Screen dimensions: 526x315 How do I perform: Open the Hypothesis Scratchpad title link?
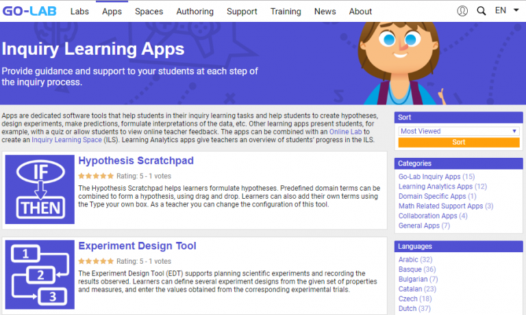coord(136,161)
